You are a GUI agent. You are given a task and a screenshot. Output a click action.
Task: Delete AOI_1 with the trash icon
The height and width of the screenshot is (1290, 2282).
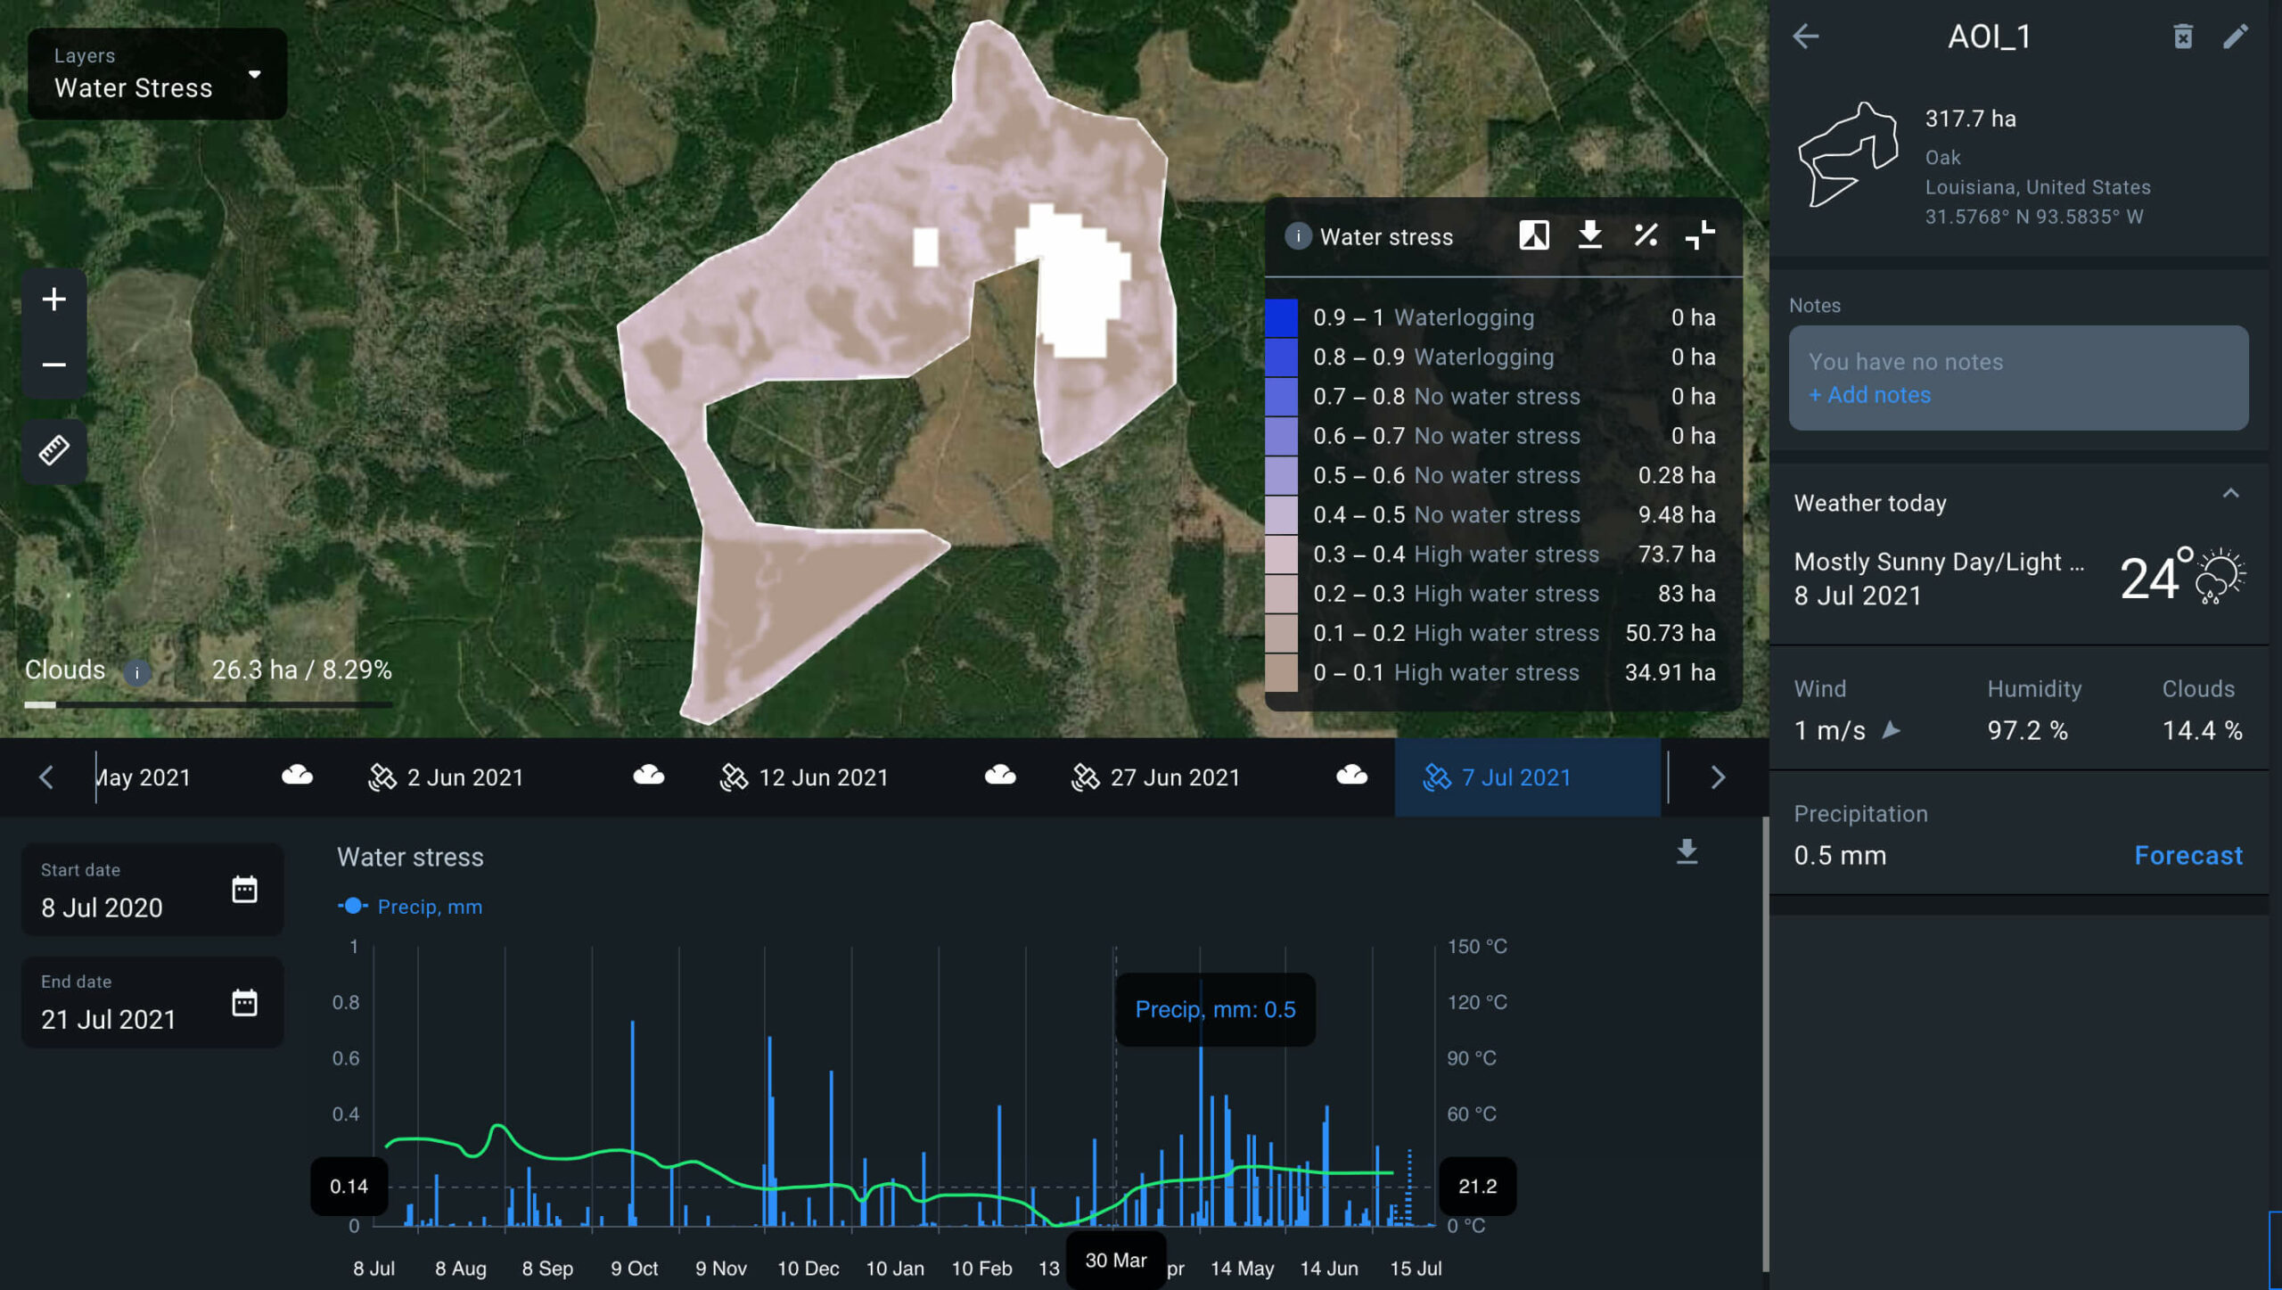tap(2182, 37)
